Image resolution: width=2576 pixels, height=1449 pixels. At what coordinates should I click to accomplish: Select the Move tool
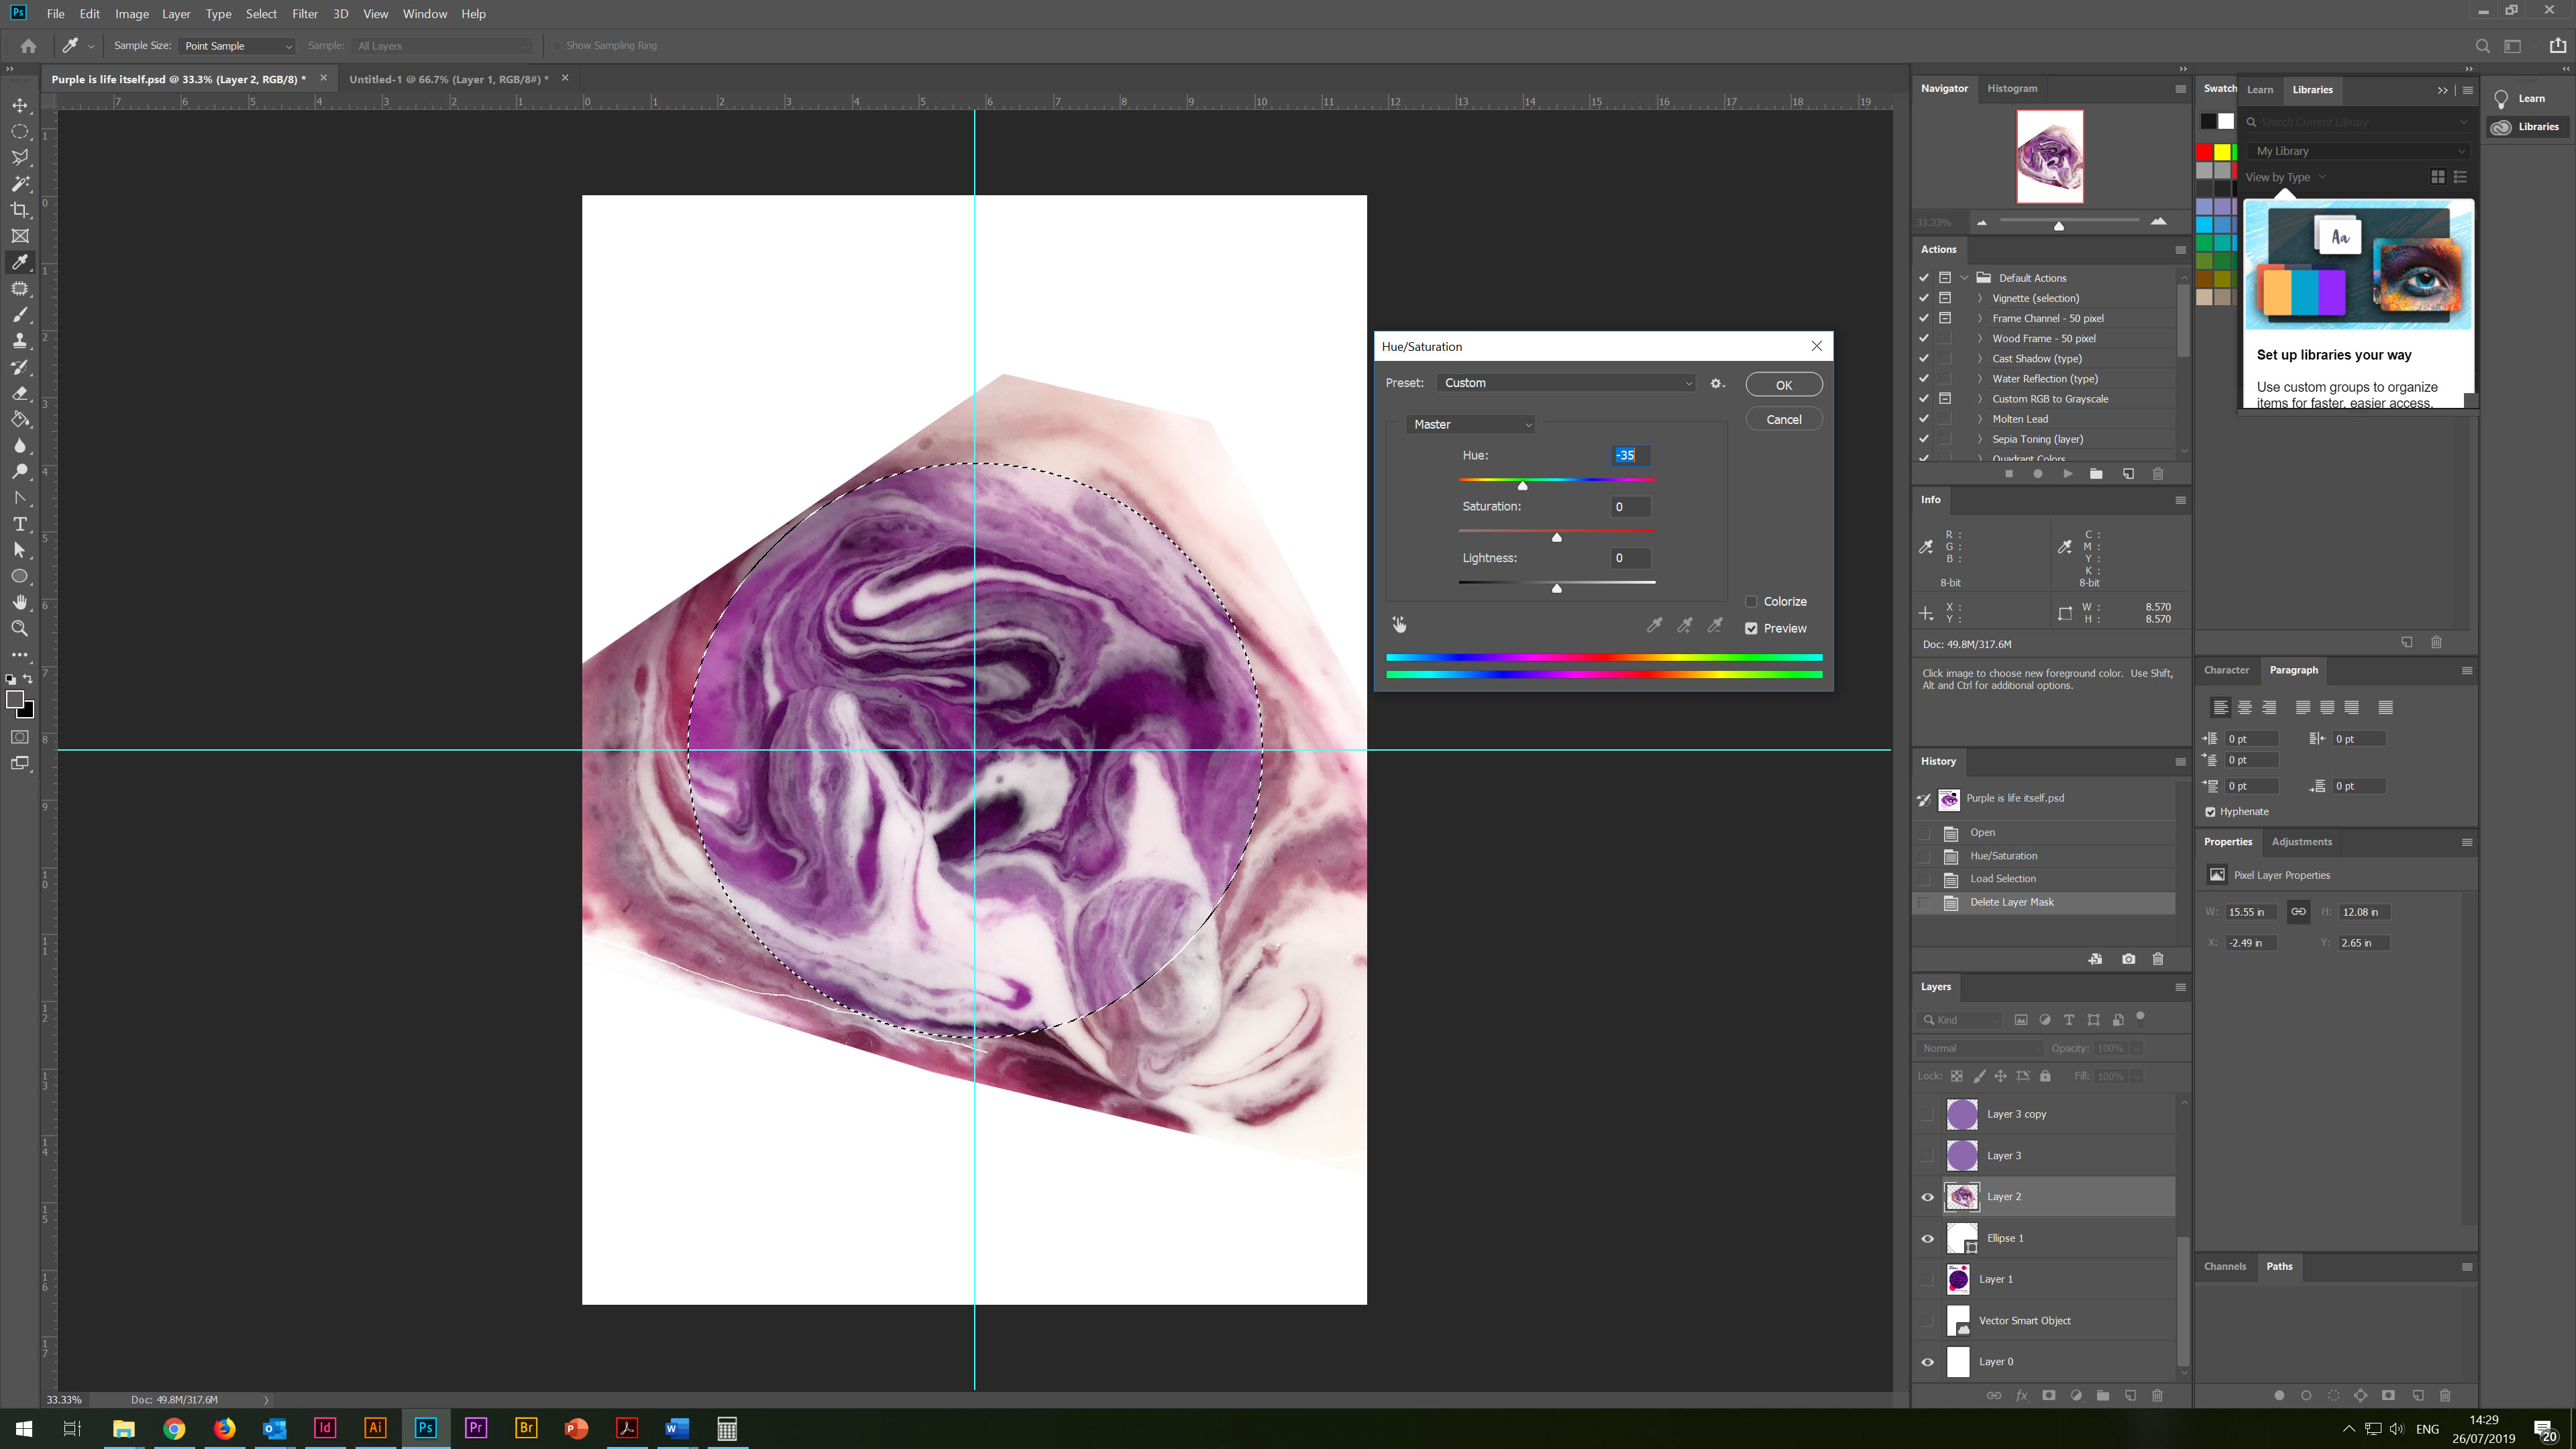click(x=20, y=105)
